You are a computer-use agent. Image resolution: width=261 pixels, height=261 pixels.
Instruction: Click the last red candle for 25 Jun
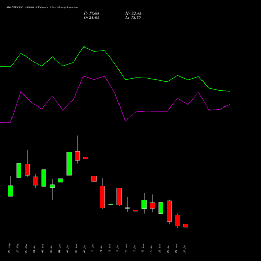tap(186, 226)
